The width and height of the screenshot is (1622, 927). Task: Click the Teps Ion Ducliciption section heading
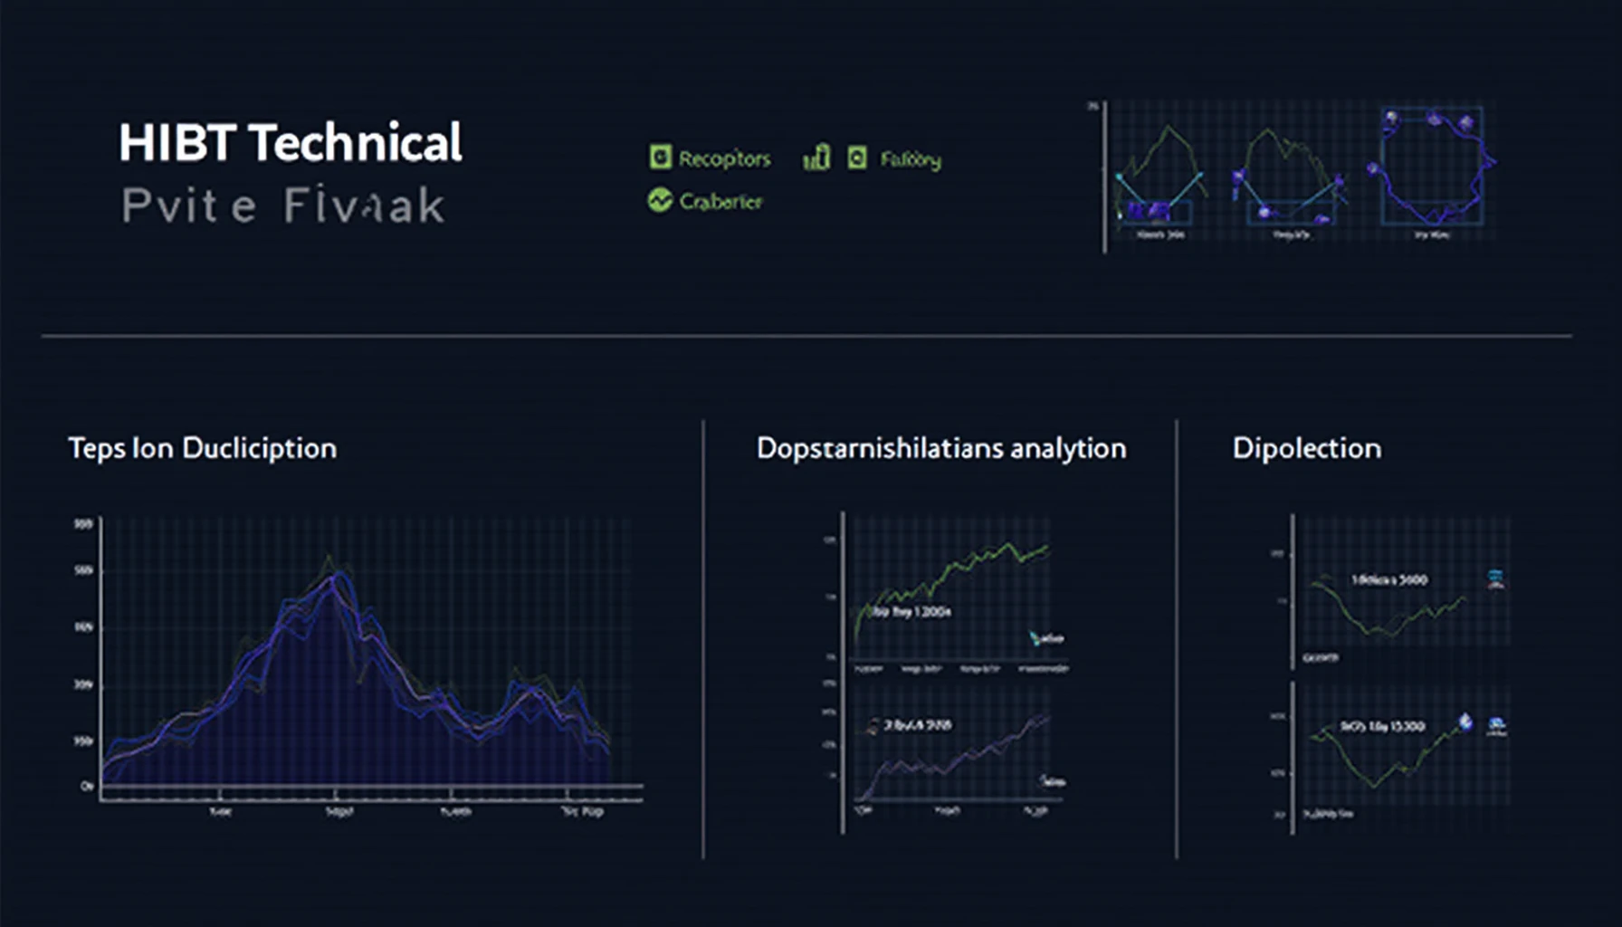(203, 448)
